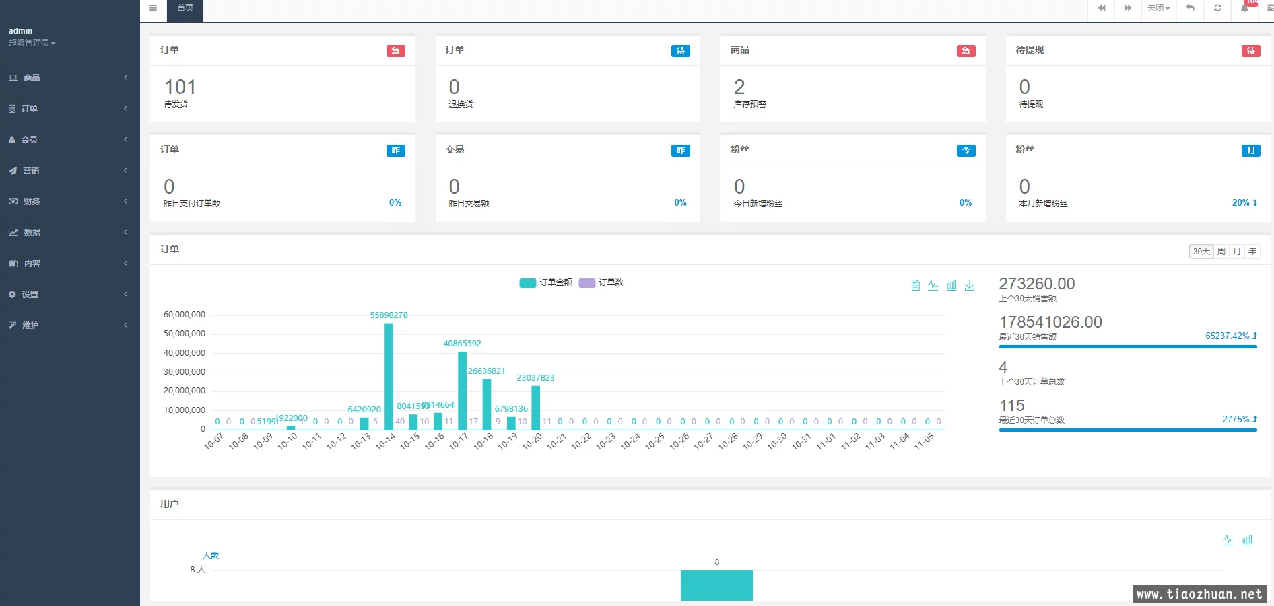Image resolution: width=1274 pixels, height=606 pixels.
Task: Switch to the 首页 tab
Action: (x=185, y=9)
